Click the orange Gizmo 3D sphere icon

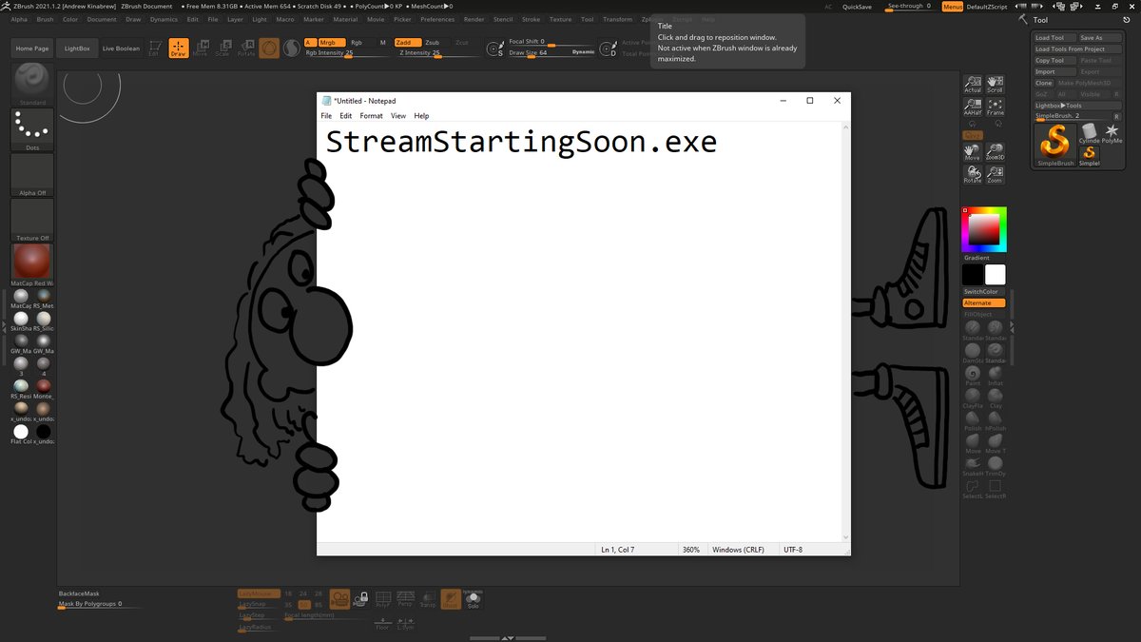[x=269, y=49]
